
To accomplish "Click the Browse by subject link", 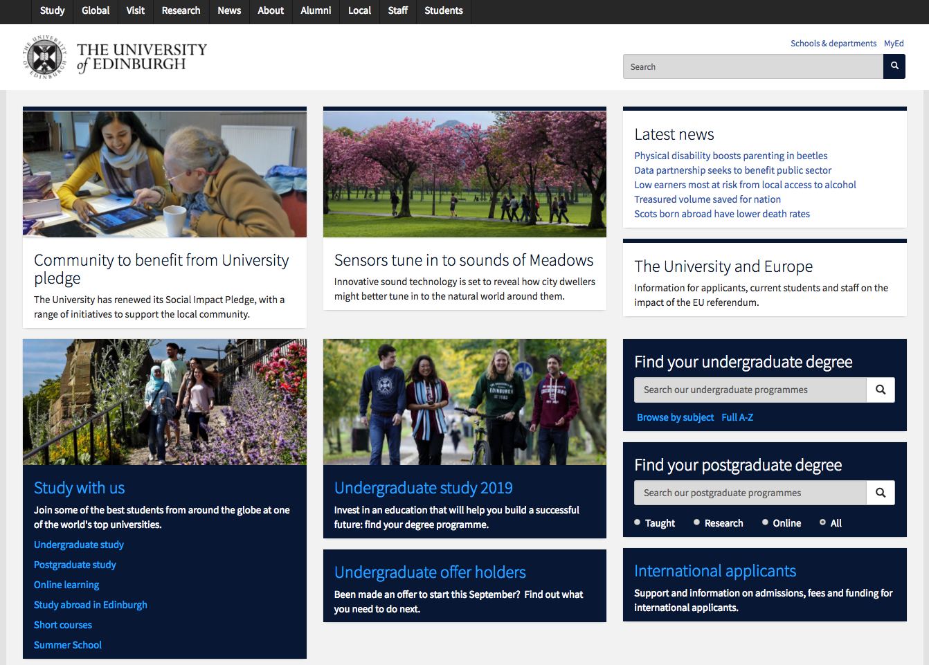I will [676, 417].
